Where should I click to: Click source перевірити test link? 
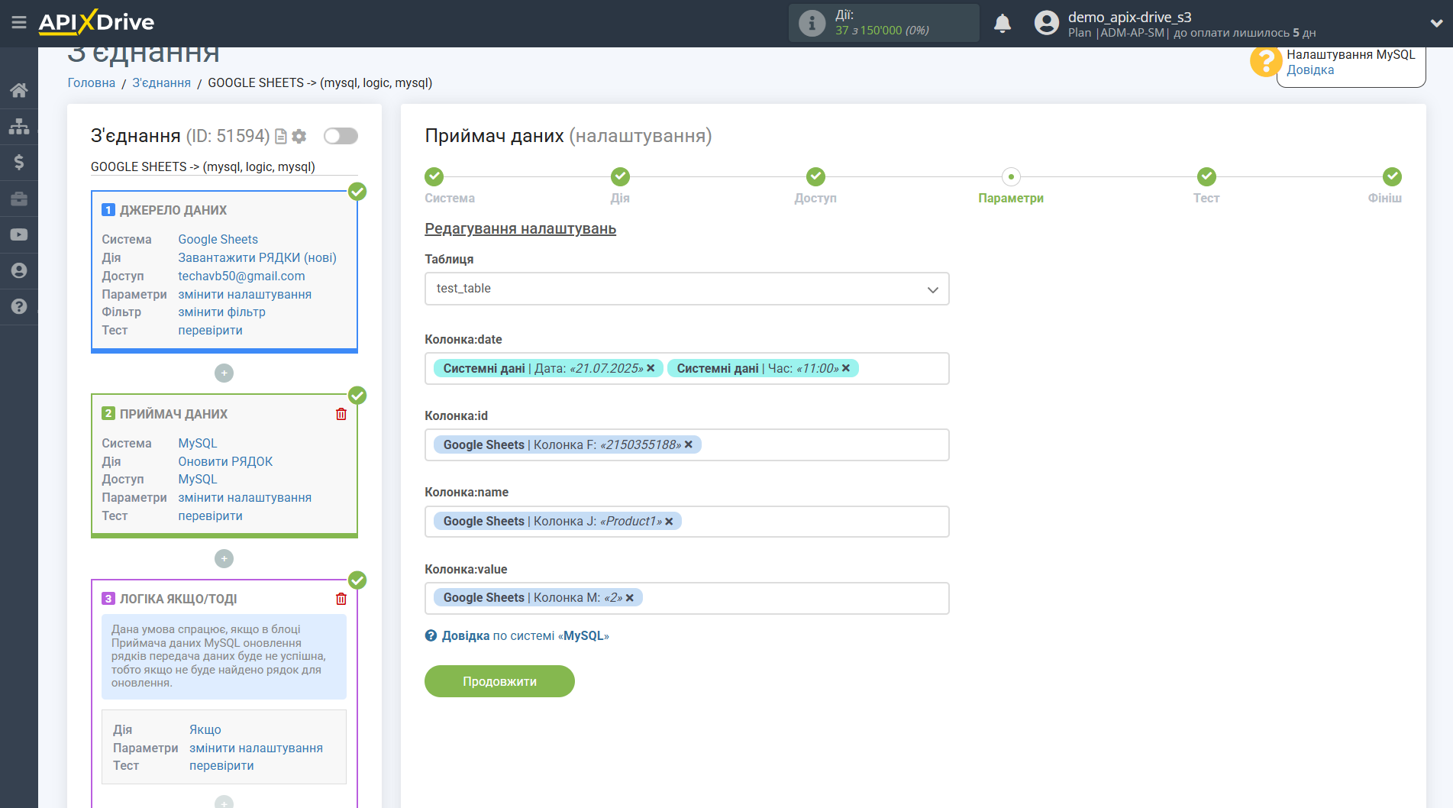[210, 330]
